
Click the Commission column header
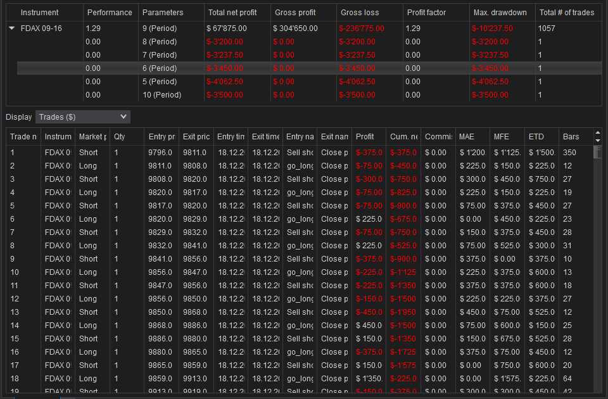click(438, 137)
